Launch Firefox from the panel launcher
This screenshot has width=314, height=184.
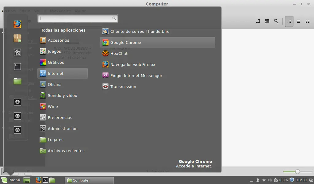[x=38, y=180]
